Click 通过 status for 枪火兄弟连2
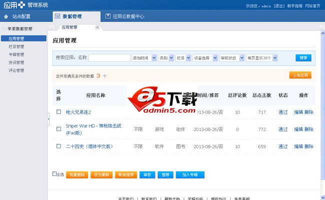The image size is (325, 200). coord(283,112)
